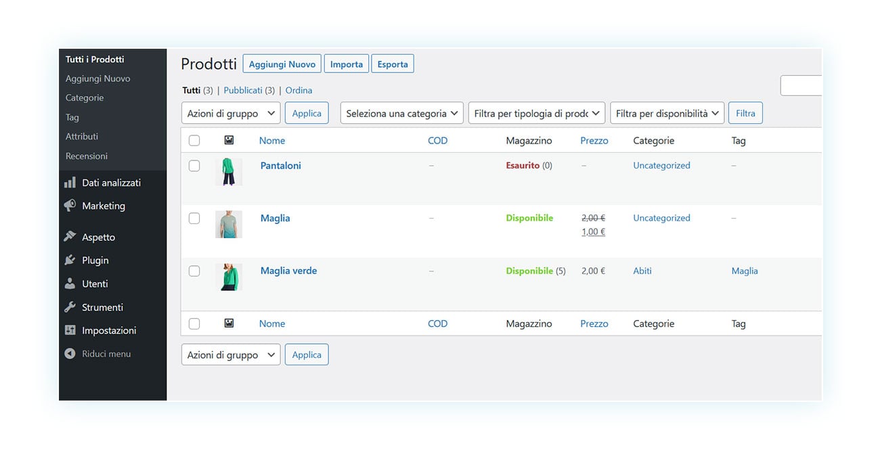This screenshot has width=880, height=452.
Task: Show Tutti products filter
Action: pos(192,90)
